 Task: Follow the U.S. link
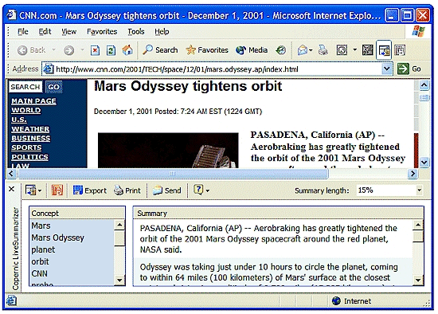(19, 120)
